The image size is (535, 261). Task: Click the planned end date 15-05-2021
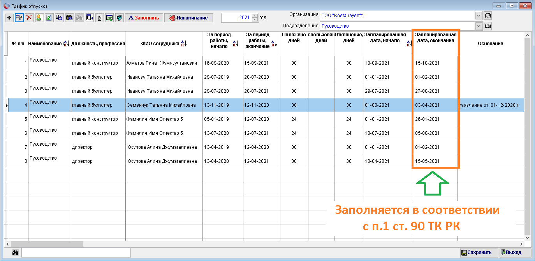pyautogui.click(x=436, y=161)
